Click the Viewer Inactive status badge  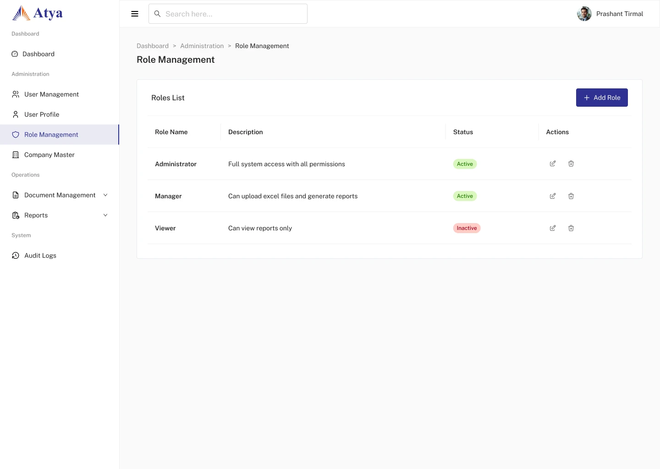[467, 228]
